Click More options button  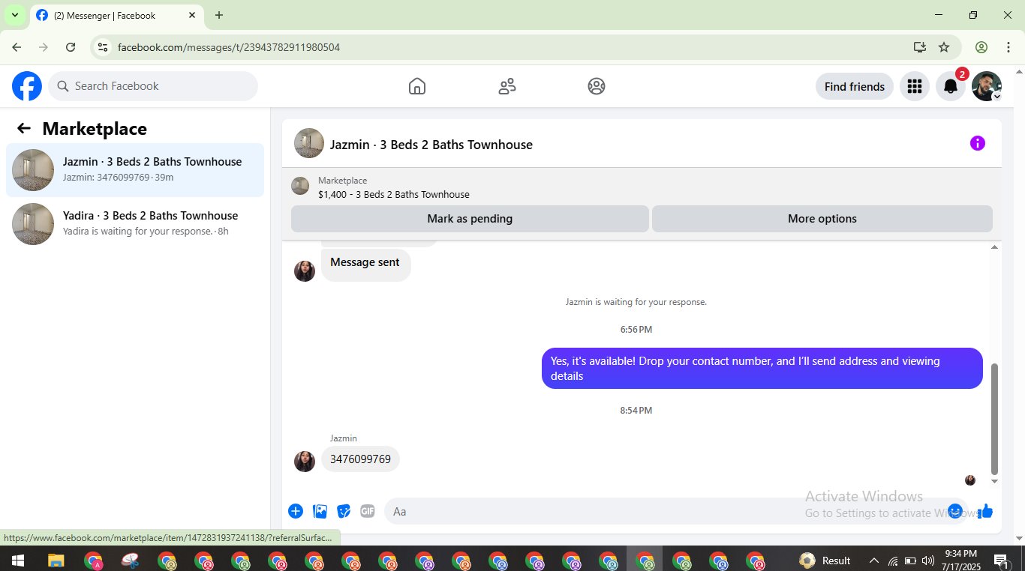pyautogui.click(x=822, y=219)
